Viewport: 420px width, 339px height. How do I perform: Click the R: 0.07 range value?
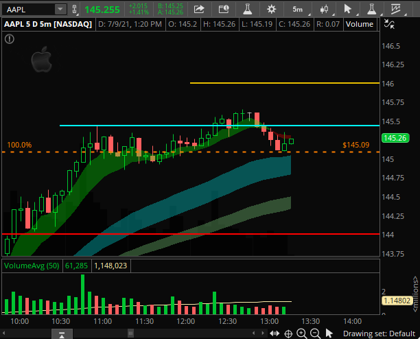pyautogui.click(x=328, y=25)
